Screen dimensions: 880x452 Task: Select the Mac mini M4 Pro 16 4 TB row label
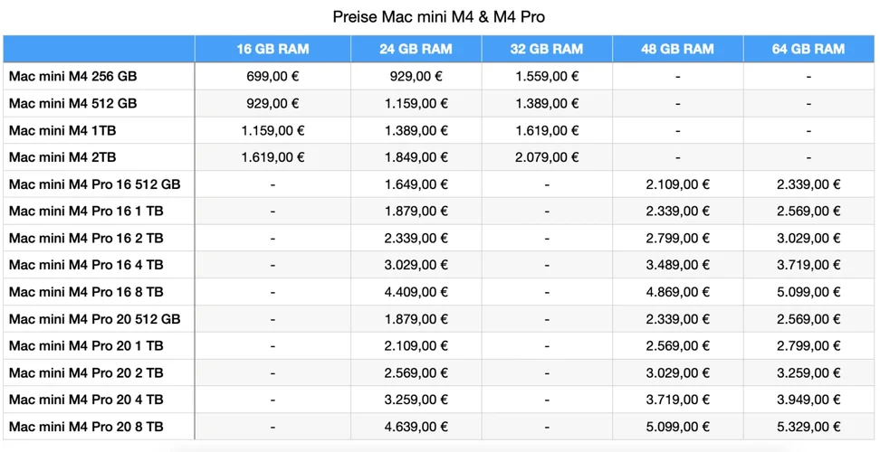pyautogui.click(x=86, y=265)
